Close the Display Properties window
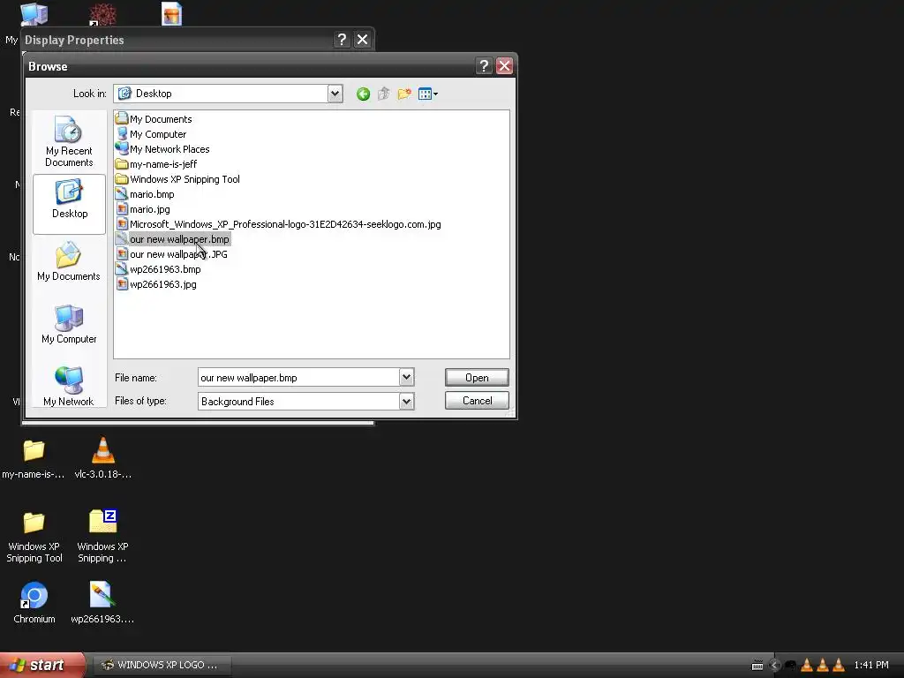 [362, 39]
